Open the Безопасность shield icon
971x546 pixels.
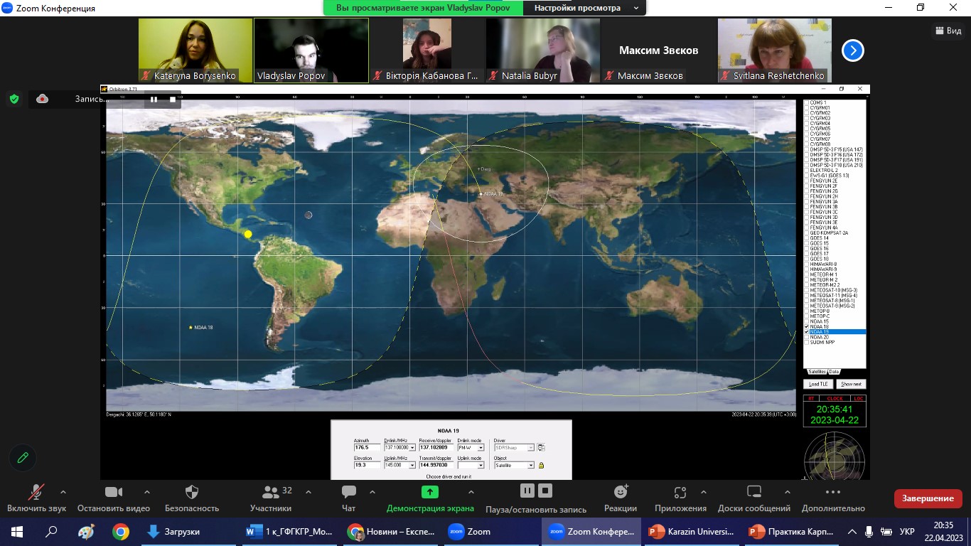point(192,492)
